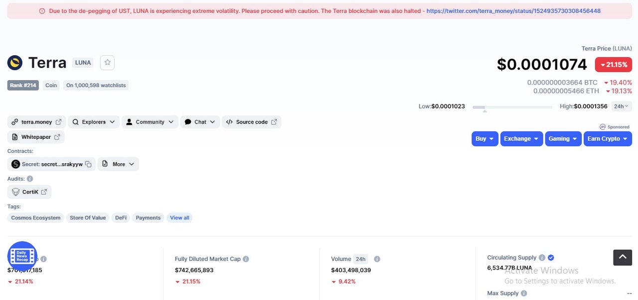Click the 0.00000005466 ETH price
The image size is (638, 300).
[566, 91]
